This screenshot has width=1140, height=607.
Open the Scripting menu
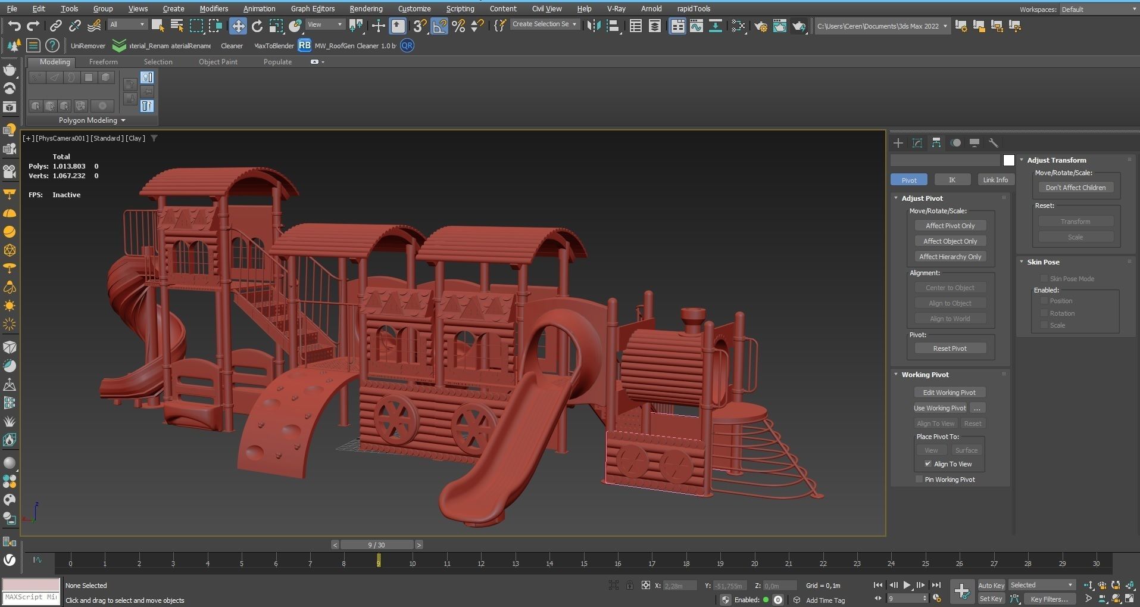click(460, 9)
